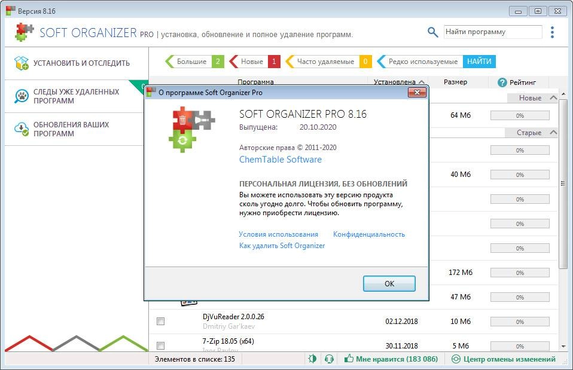Screen dimensions: 573x370
Task: Minimize the Soft Organizer main window
Action: click(518, 11)
